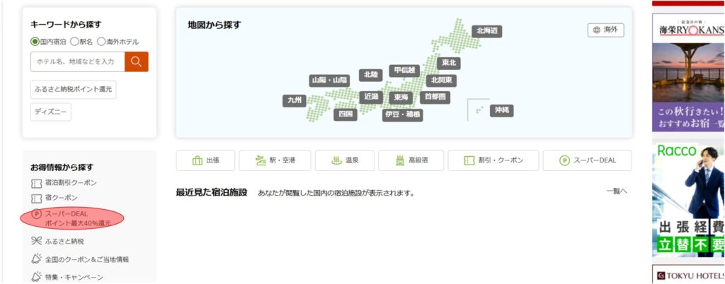Choose the 沖縄 region on the map
The image size is (725, 284).
(501, 110)
